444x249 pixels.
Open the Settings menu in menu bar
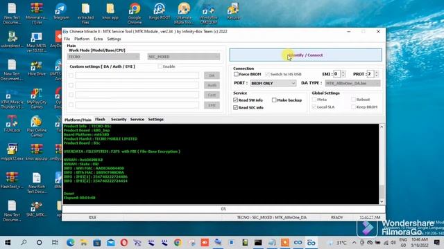114,39
